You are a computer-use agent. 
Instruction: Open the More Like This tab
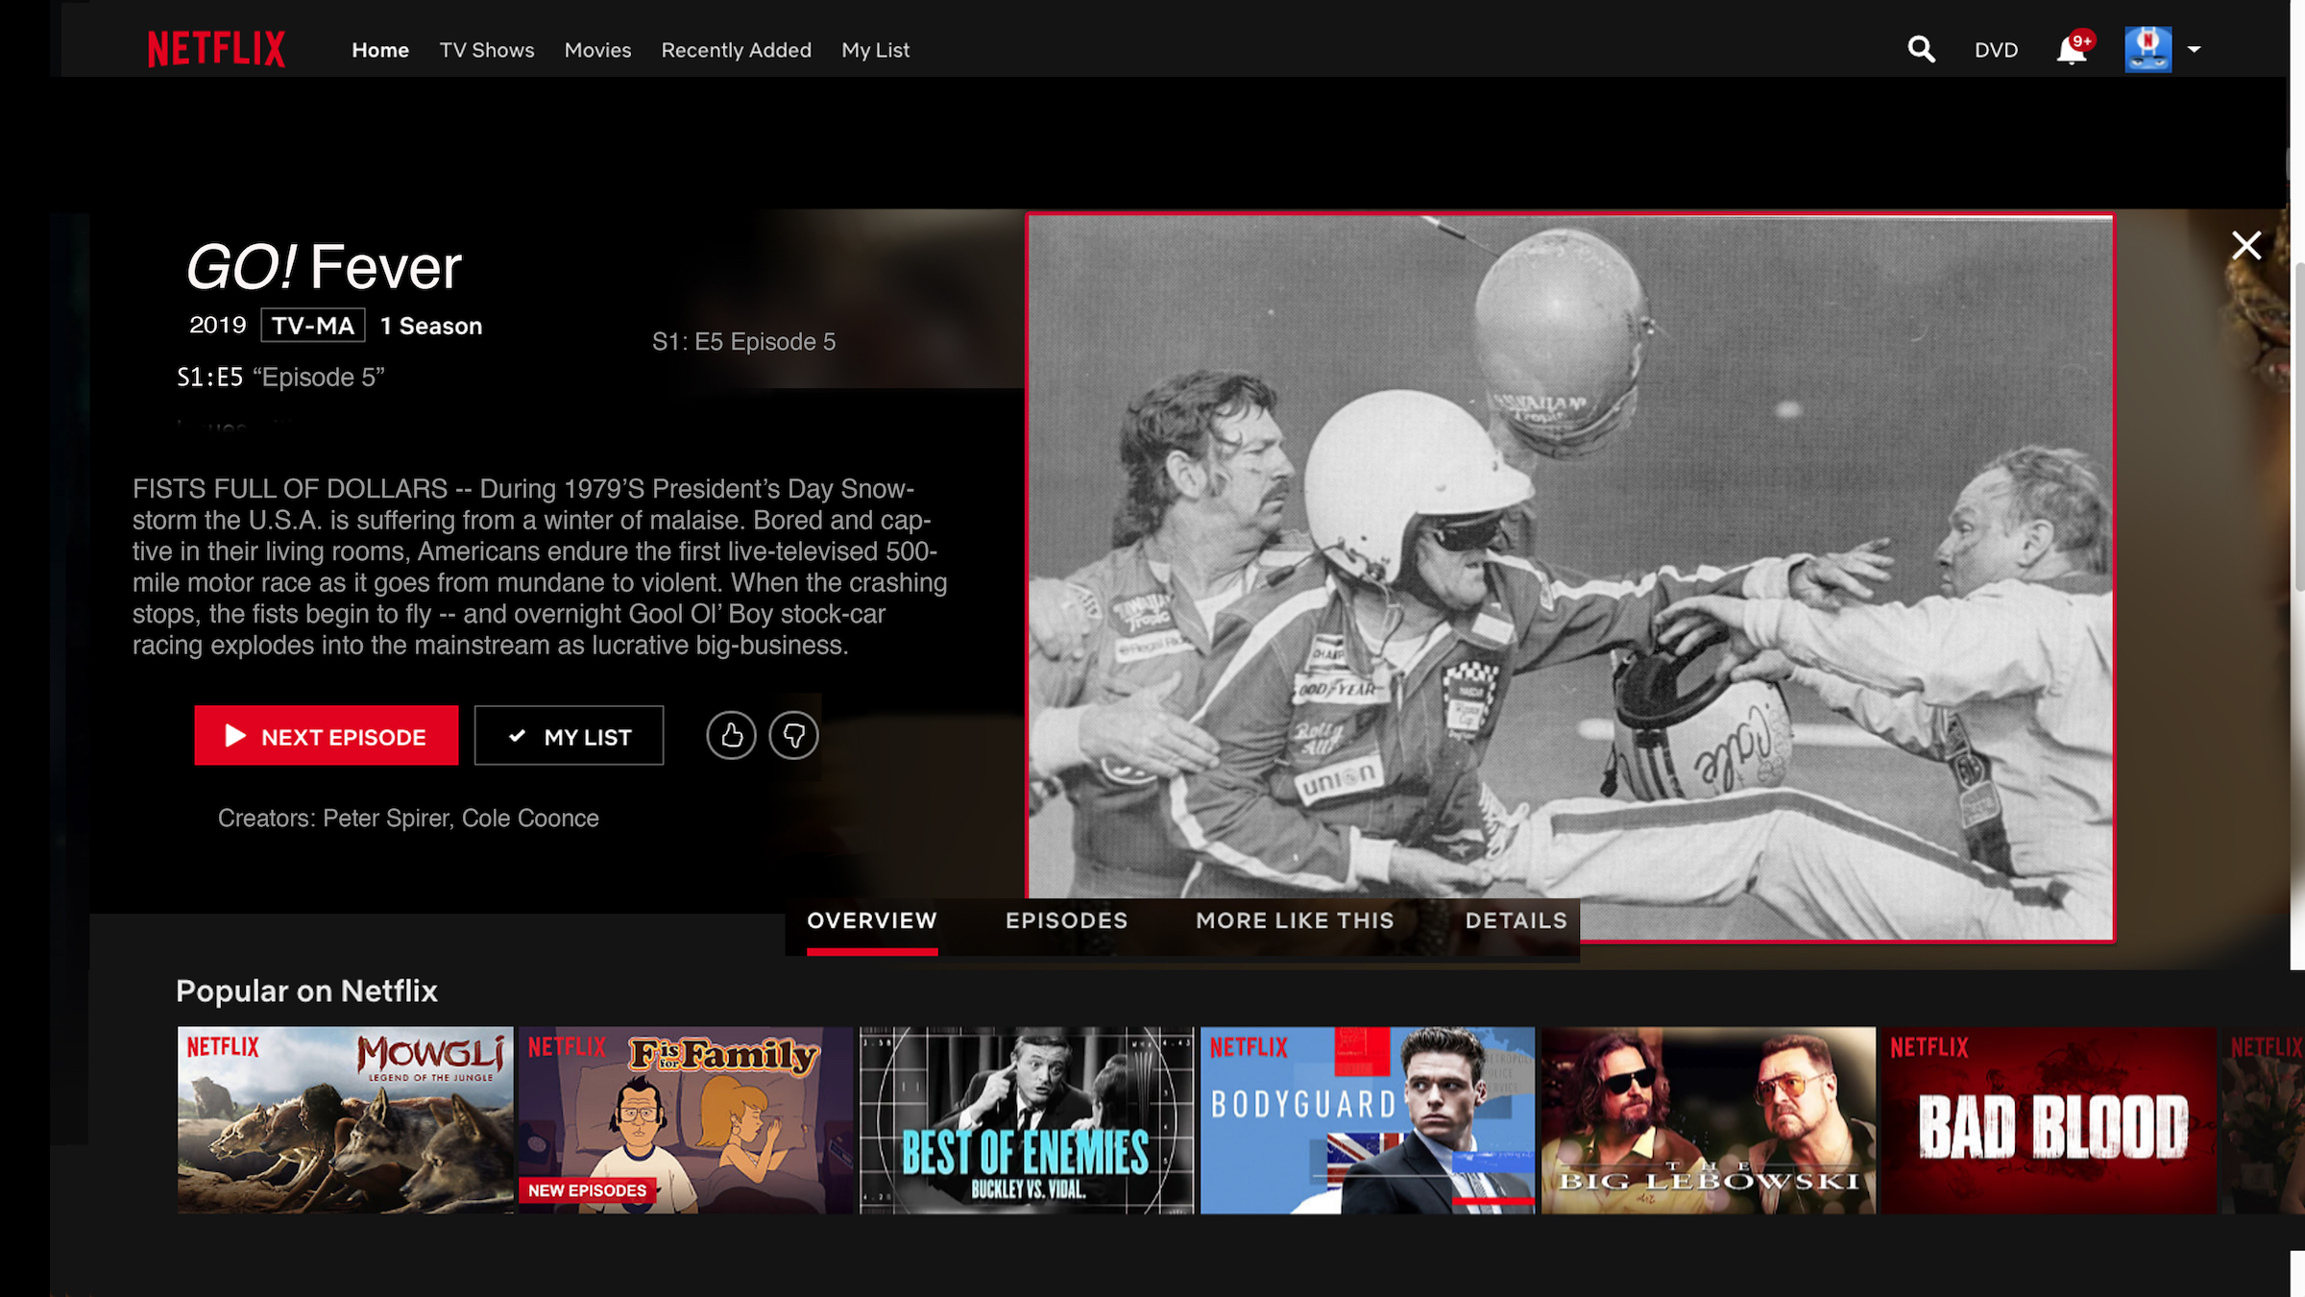(1295, 920)
